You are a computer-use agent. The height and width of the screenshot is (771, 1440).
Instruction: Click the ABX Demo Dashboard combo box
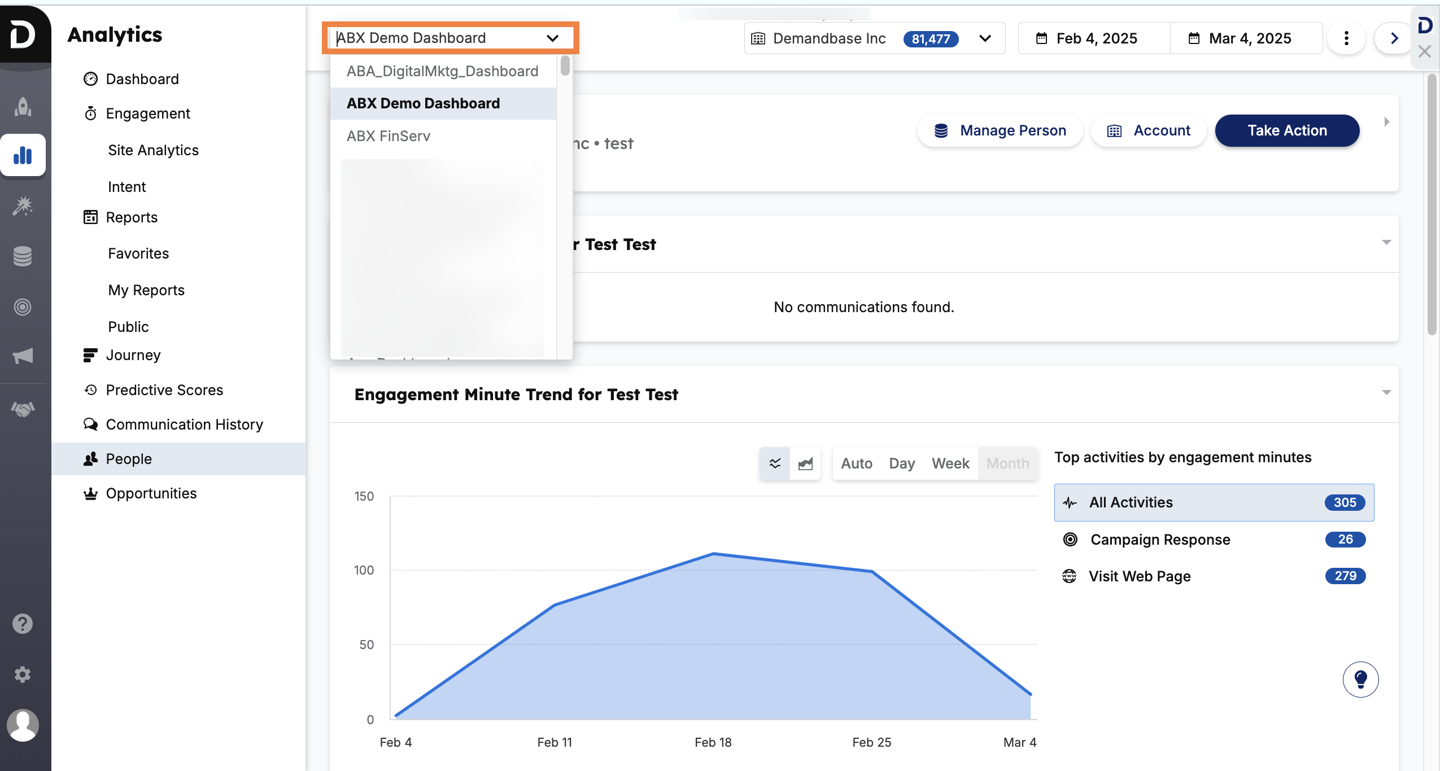coord(450,38)
